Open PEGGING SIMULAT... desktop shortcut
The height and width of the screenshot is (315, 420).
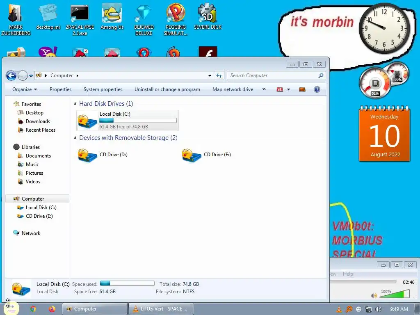(176, 19)
